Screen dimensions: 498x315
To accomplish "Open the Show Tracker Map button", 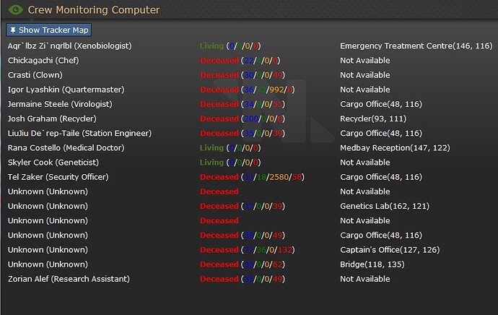I will click(x=48, y=30).
